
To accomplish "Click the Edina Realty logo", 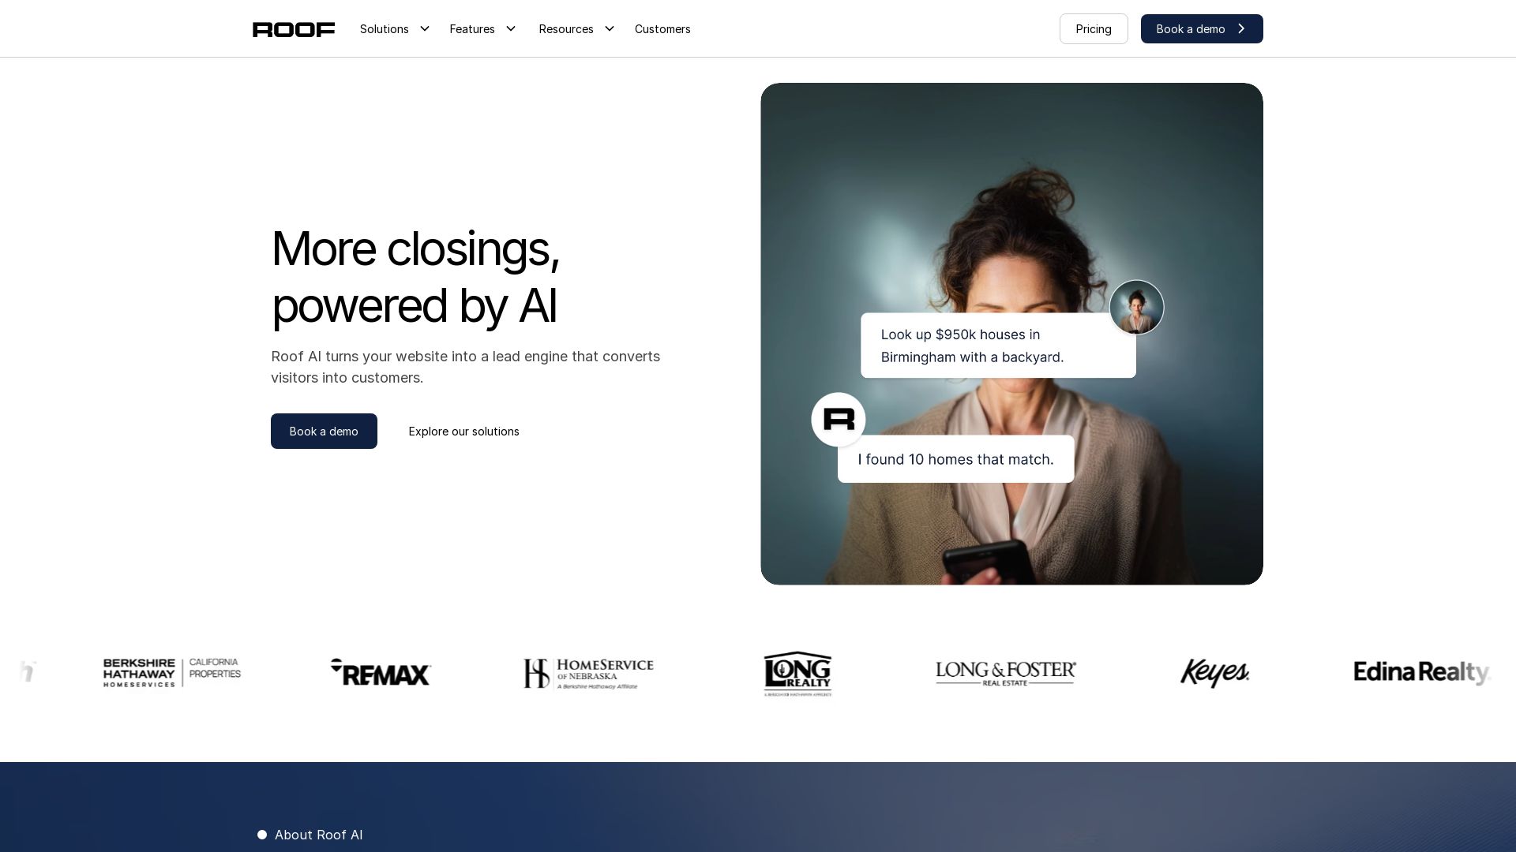I will 1421,672.
